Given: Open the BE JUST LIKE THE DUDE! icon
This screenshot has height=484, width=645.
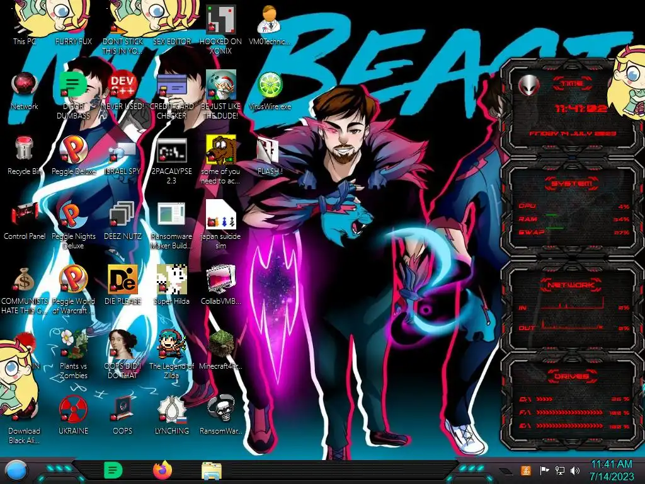Looking at the screenshot, I should coord(220,96).
